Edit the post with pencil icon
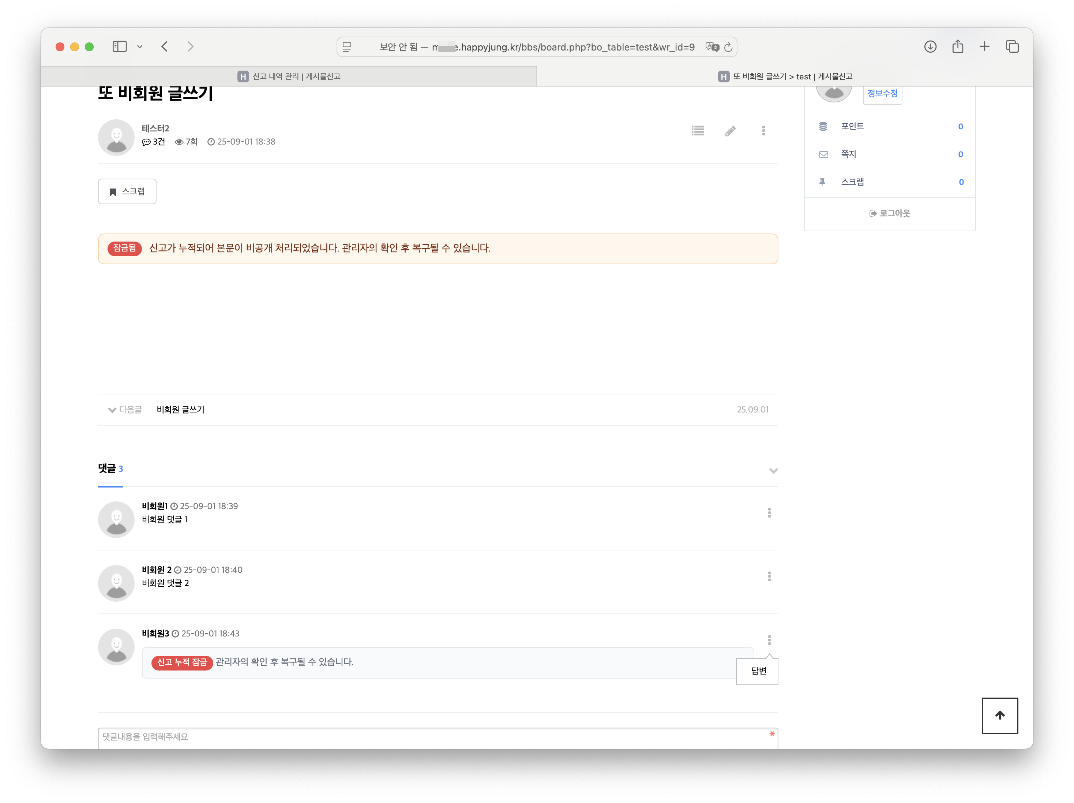 point(730,131)
